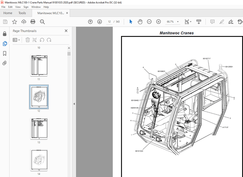243x177 pixels.
Task: Click the 66.7% zoom value field
Action: click(x=170, y=22)
